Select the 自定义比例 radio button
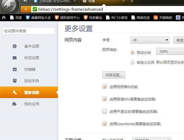 [132, 63]
